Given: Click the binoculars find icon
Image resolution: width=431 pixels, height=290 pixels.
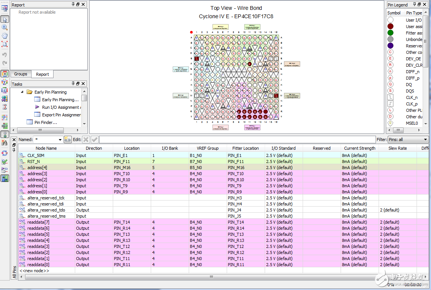Looking at the screenshot, I should click(x=5, y=143).
